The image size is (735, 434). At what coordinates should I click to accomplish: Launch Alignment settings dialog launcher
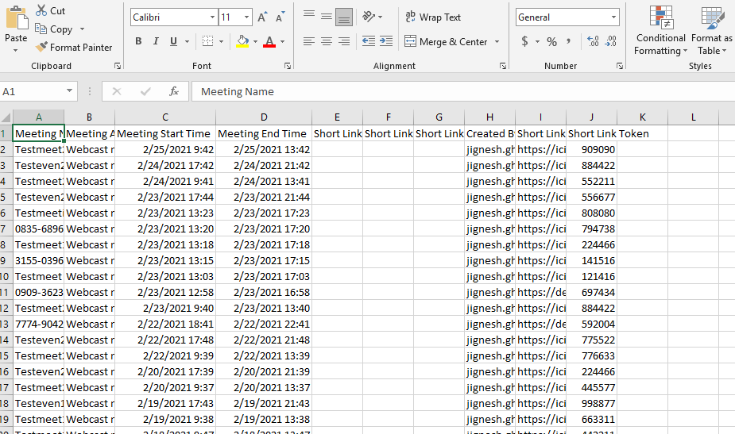click(x=502, y=66)
